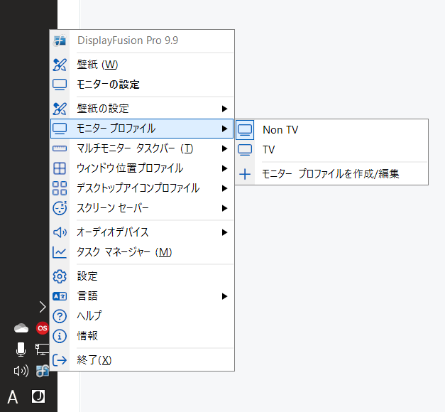Click the four-squares icon beside デスクトップアイコンプロファイル
Image resolution: width=445 pixels, height=412 pixels.
tap(60, 188)
